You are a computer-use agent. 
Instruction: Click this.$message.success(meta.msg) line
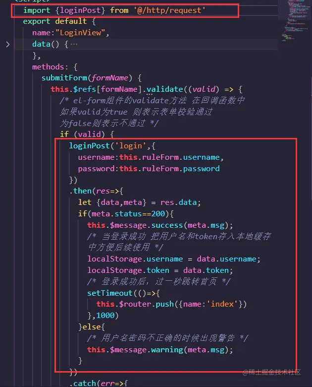(x=160, y=225)
